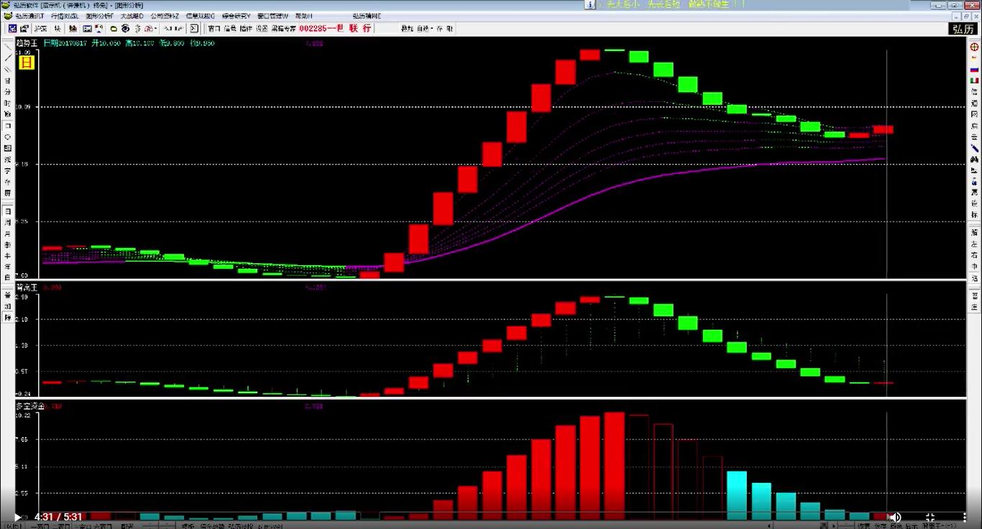The width and height of the screenshot is (982, 529).
Task: Open the 大战略 menu
Action: 132,15
